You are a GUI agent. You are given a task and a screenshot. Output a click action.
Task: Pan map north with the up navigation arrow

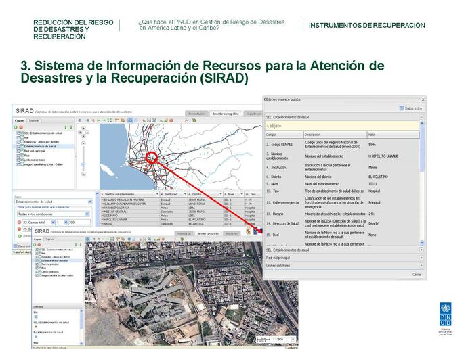pyautogui.click(x=83, y=128)
